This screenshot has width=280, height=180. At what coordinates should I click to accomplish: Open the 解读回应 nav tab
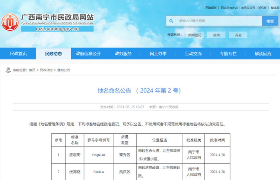pyautogui.click(x=263, y=53)
